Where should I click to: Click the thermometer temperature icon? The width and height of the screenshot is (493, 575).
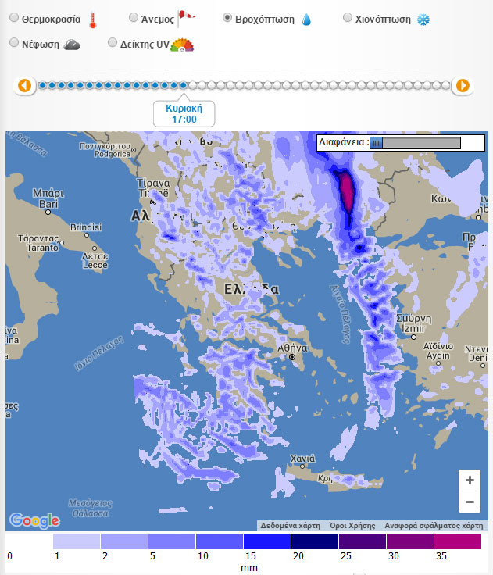(93, 19)
